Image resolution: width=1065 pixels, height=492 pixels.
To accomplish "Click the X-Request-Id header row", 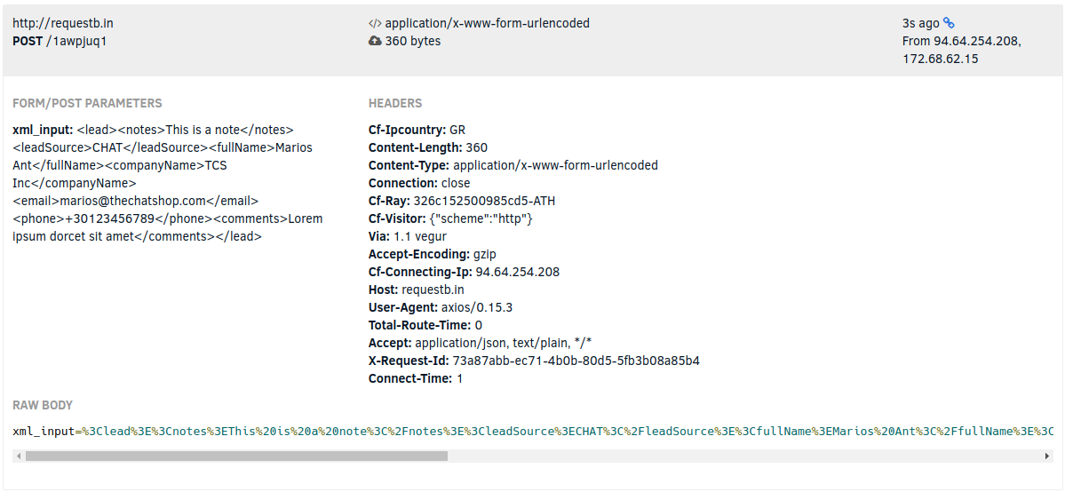I will [x=534, y=361].
